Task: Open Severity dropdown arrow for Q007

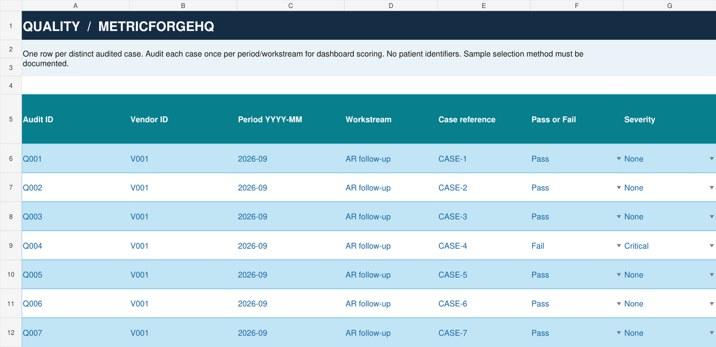Action: pyautogui.click(x=711, y=333)
